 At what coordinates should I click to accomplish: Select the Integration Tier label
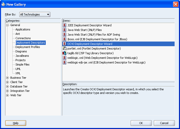20,91
